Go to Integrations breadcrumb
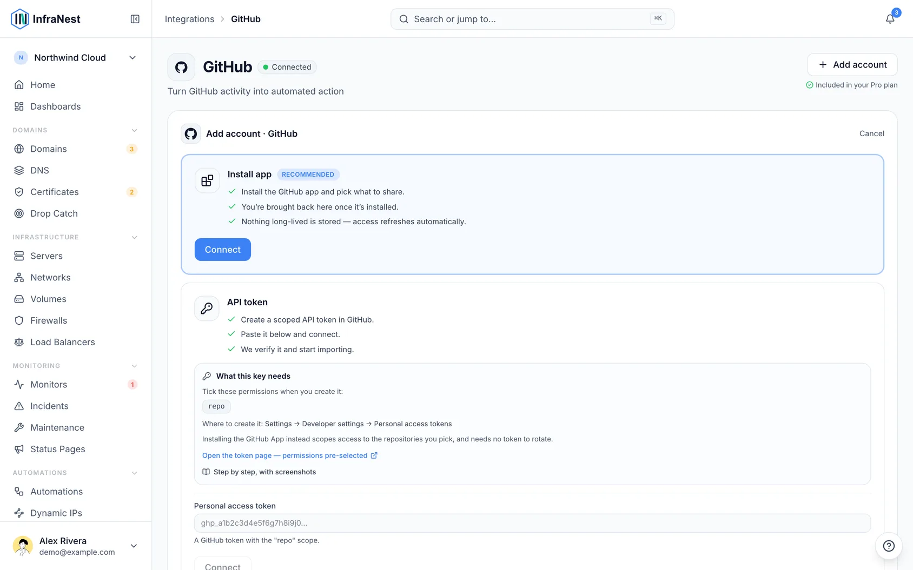Viewport: 913px width, 570px height. 189,19
